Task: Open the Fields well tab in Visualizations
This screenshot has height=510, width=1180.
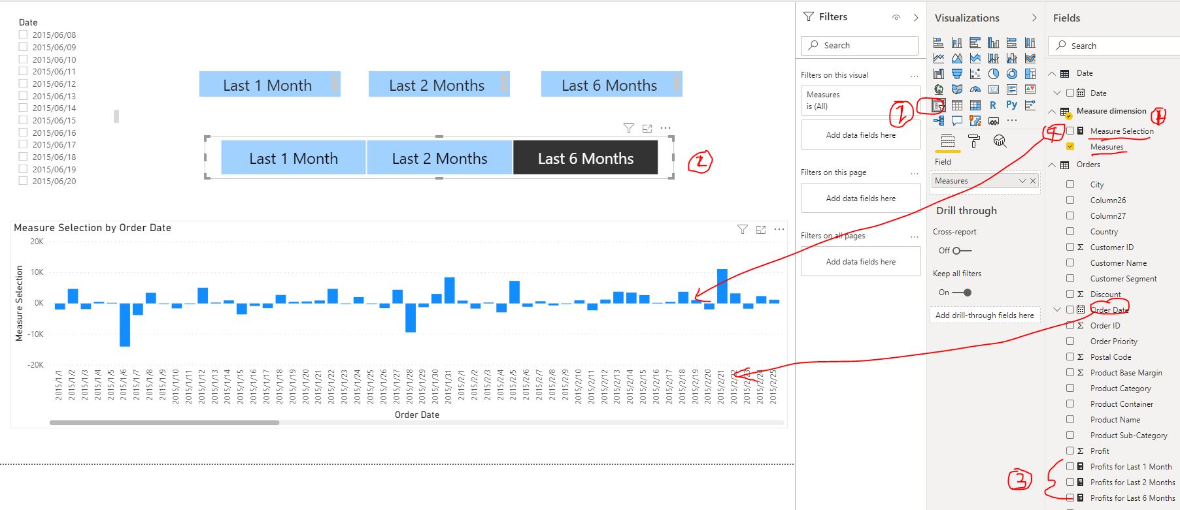Action: [947, 141]
